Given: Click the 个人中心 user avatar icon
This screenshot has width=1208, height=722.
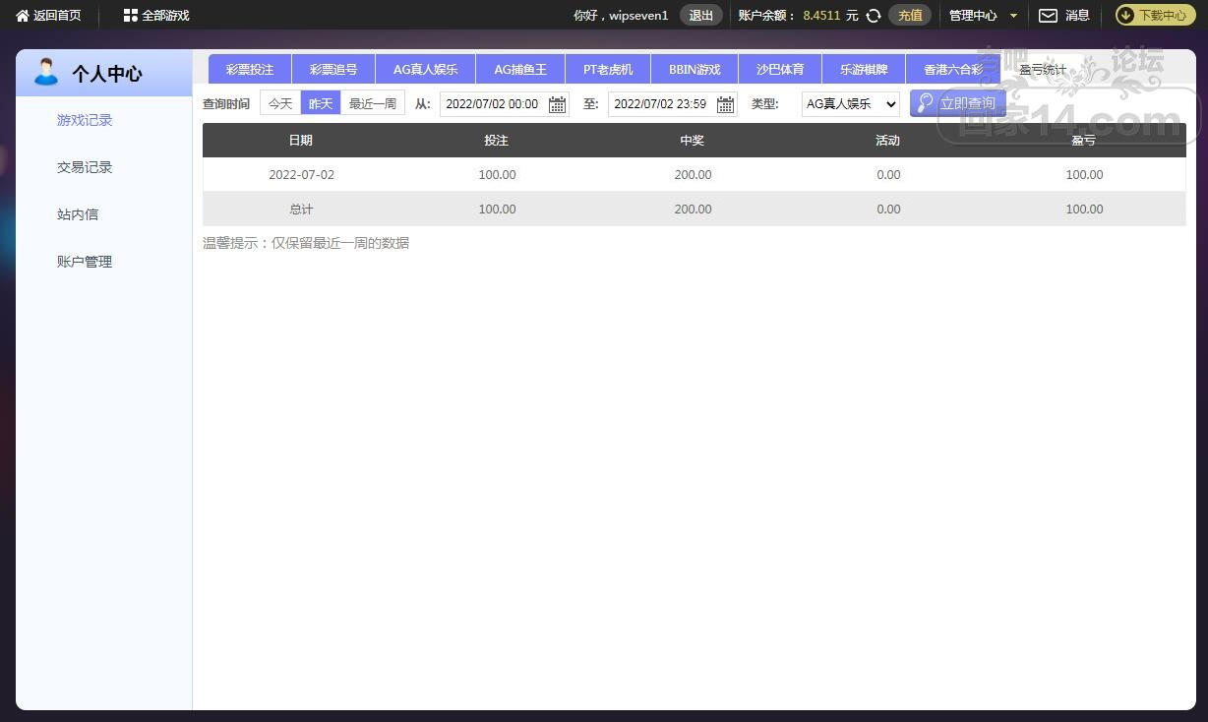Looking at the screenshot, I should coord(45,72).
